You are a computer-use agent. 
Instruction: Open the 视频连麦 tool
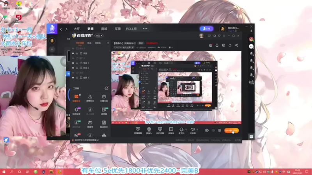click(76, 111)
